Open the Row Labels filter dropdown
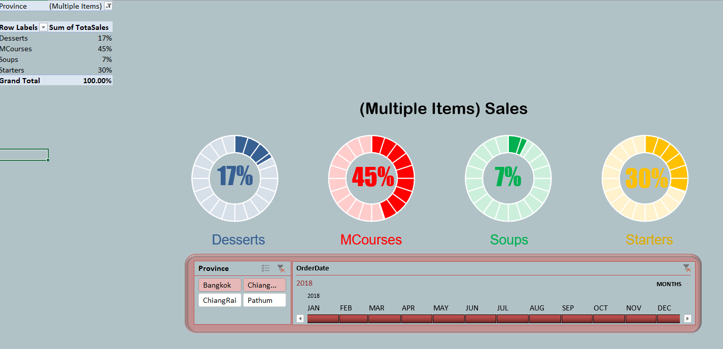The width and height of the screenshot is (723, 349). 43,27
